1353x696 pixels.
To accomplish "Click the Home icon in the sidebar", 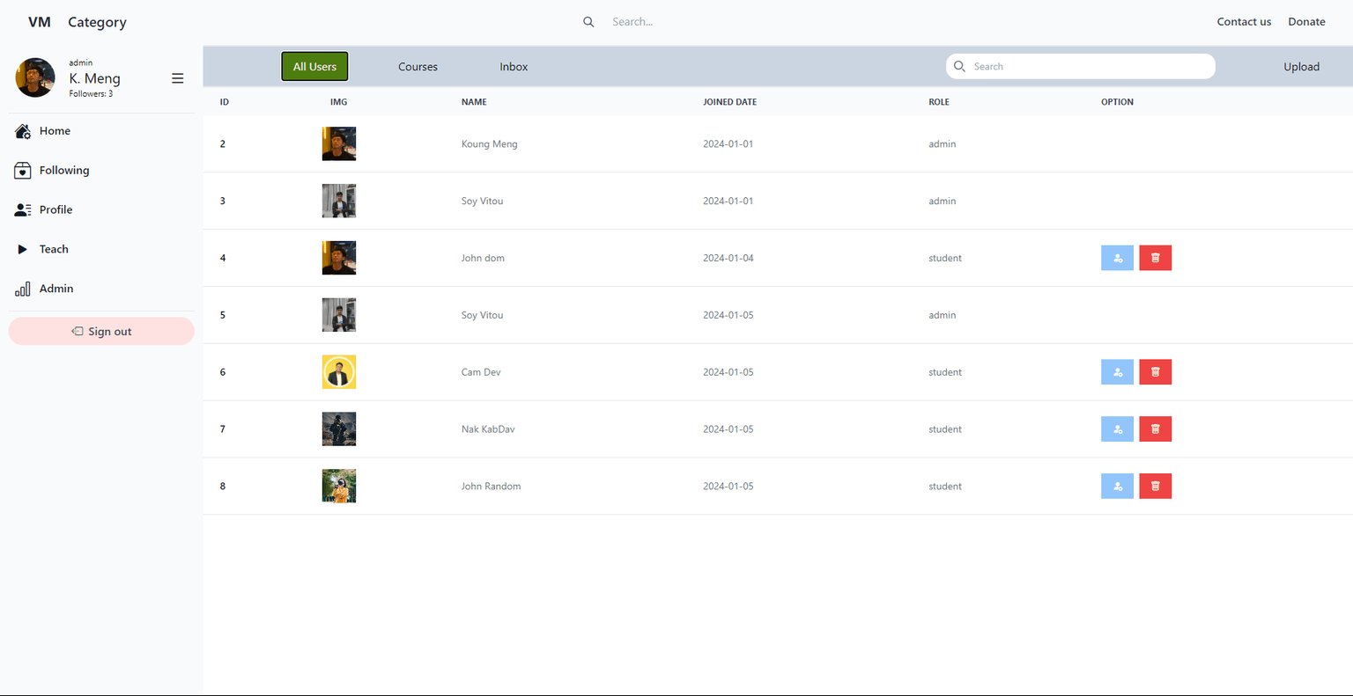I will (23, 131).
